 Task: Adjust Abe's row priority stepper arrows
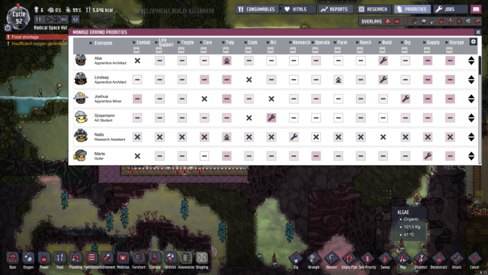pos(471,61)
